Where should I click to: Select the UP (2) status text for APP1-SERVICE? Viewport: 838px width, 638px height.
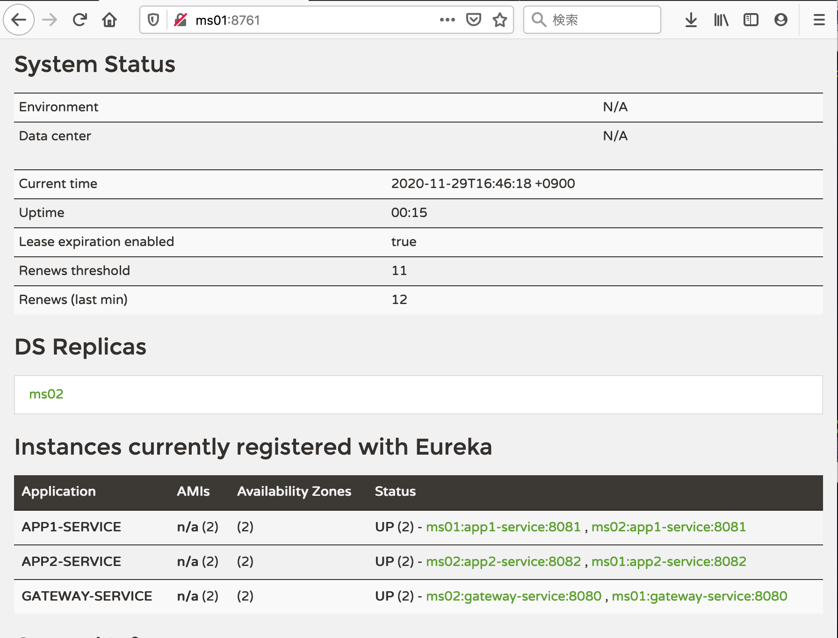[394, 527]
